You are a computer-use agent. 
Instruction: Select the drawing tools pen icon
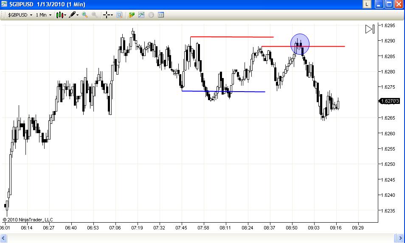pos(72,15)
